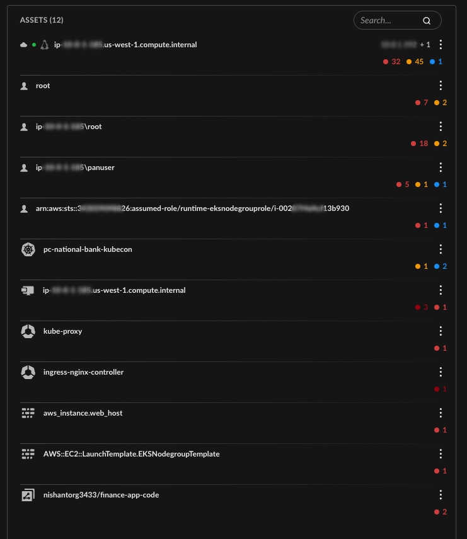Click the ingress-nginx-controller workload icon
Screen dimensions: 467x539
(x=28, y=372)
